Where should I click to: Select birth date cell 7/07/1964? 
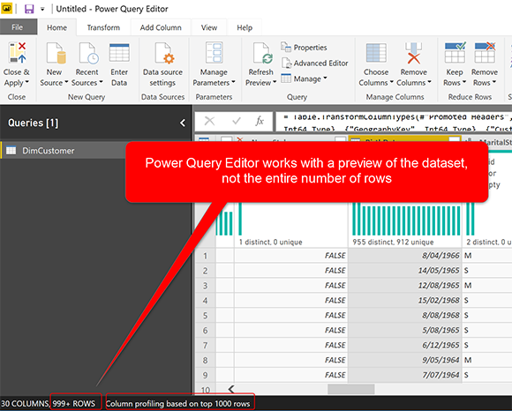coord(404,375)
